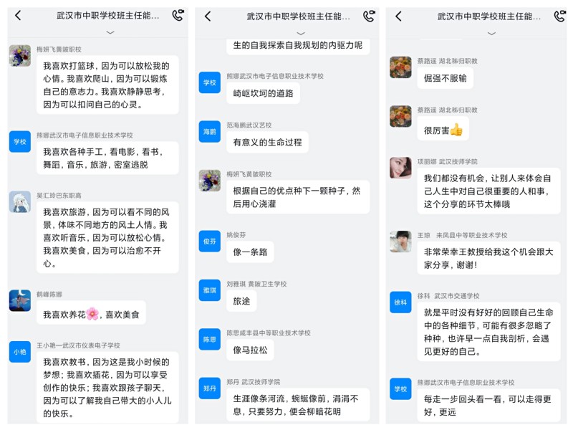The width and height of the screenshot is (573, 430).
Task: Start a call from left panel phone icon
Action: click(178, 15)
